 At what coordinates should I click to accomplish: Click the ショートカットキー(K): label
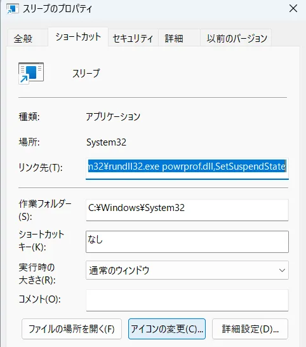point(41,241)
